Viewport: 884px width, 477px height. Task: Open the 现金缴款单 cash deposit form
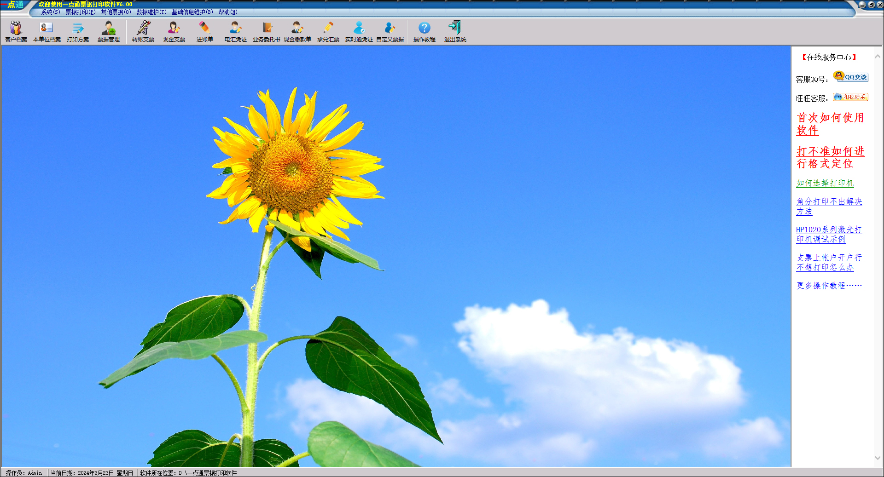297,32
